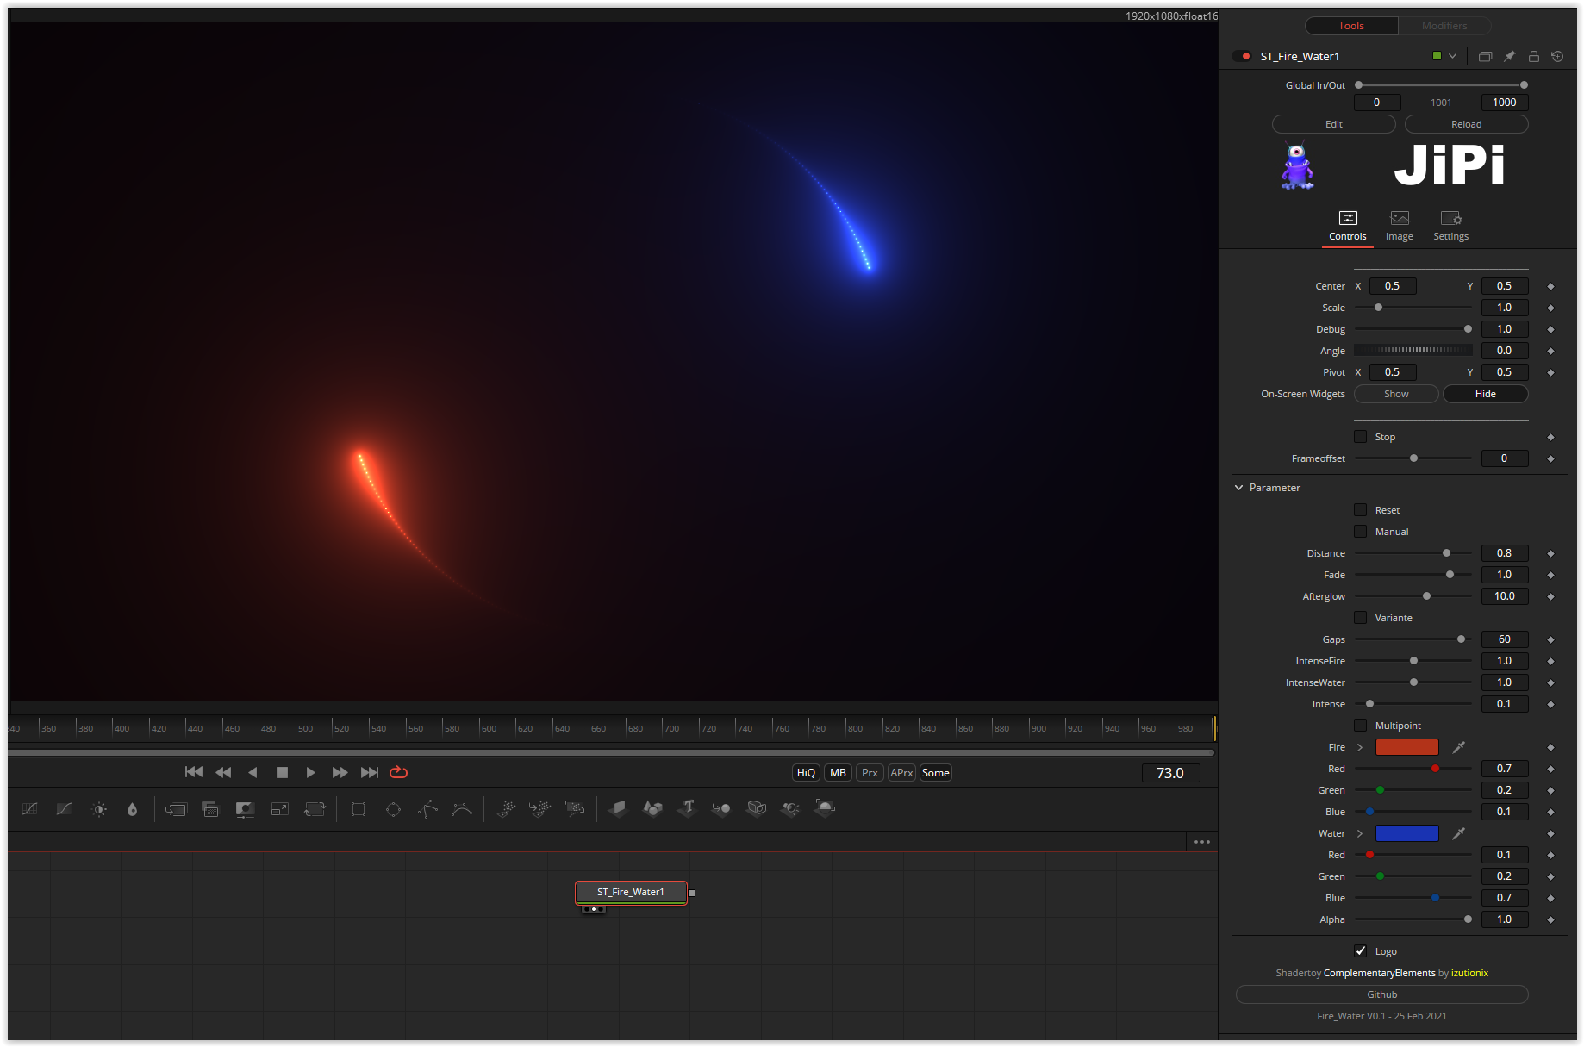Expand the Fire color controls
The height and width of the screenshot is (1047, 1584).
click(x=1360, y=747)
